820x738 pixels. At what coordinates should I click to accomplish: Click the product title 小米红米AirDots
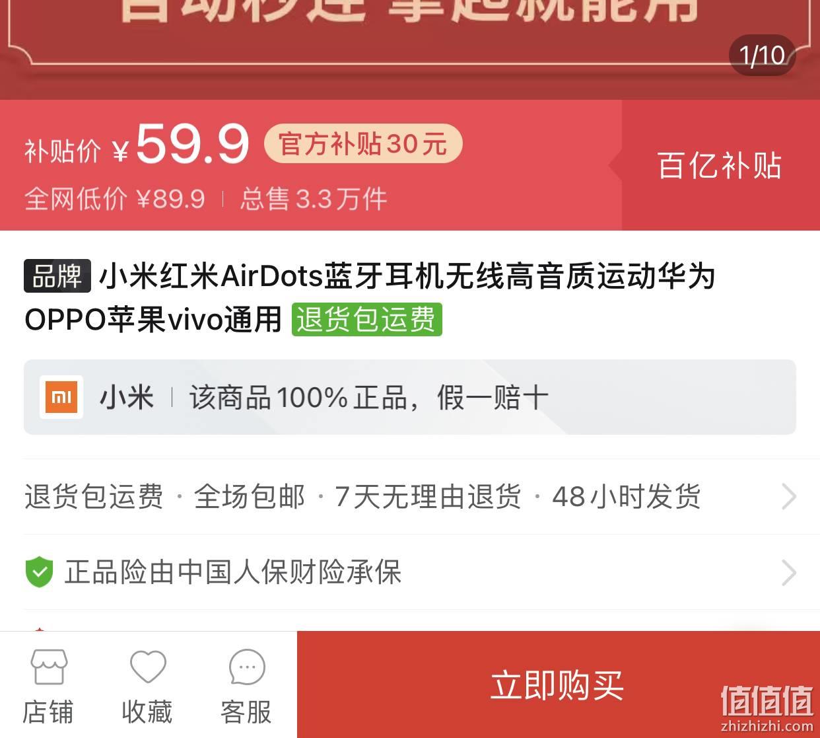point(370,297)
